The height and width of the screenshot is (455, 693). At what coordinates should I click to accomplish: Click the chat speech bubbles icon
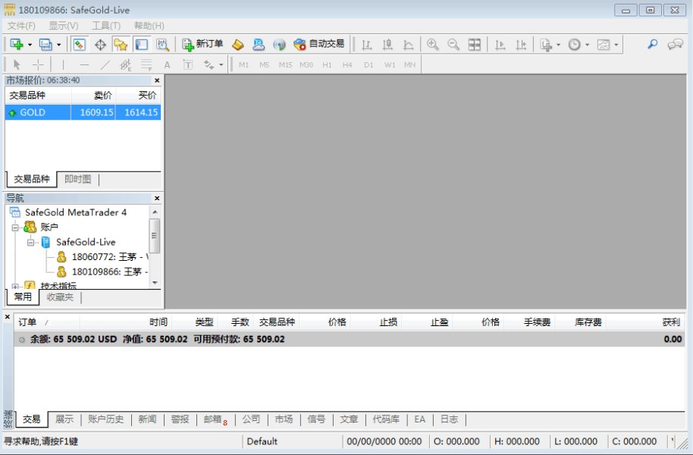coord(676,44)
